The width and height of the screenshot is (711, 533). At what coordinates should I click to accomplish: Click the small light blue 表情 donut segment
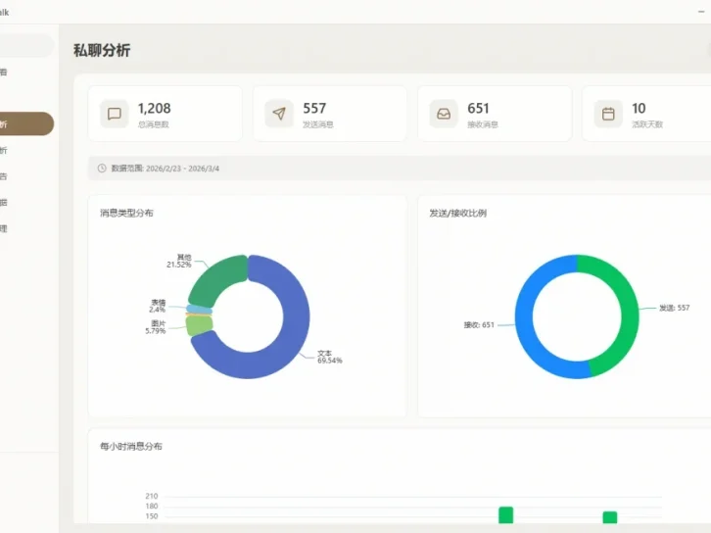[198, 310]
